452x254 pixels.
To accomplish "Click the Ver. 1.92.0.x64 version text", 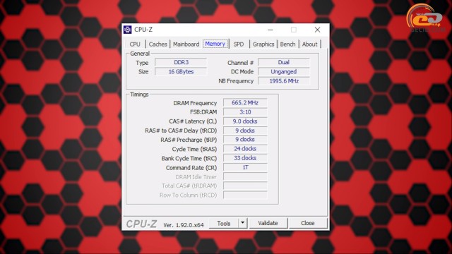I will [x=184, y=225].
